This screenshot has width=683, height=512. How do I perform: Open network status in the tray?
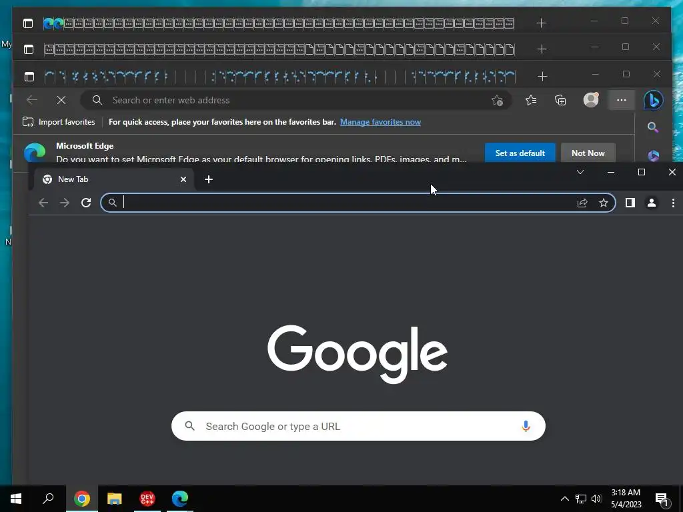click(x=581, y=499)
